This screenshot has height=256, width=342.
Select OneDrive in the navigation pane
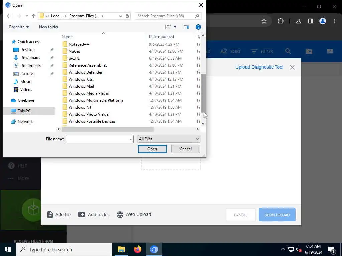click(x=26, y=100)
